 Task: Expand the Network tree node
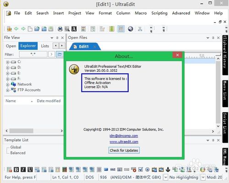click(x=7, y=85)
